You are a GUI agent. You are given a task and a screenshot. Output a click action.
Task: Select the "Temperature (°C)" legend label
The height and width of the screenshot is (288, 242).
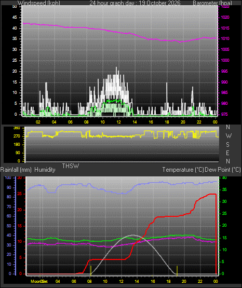pyautogui.click(x=183, y=170)
